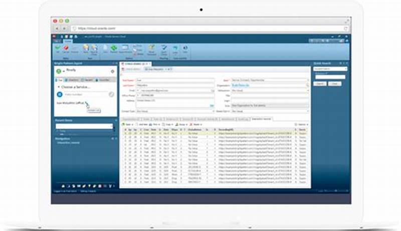Click the Search button in Quick Search
Viewport: 401px width, 231px height.
click(x=320, y=83)
